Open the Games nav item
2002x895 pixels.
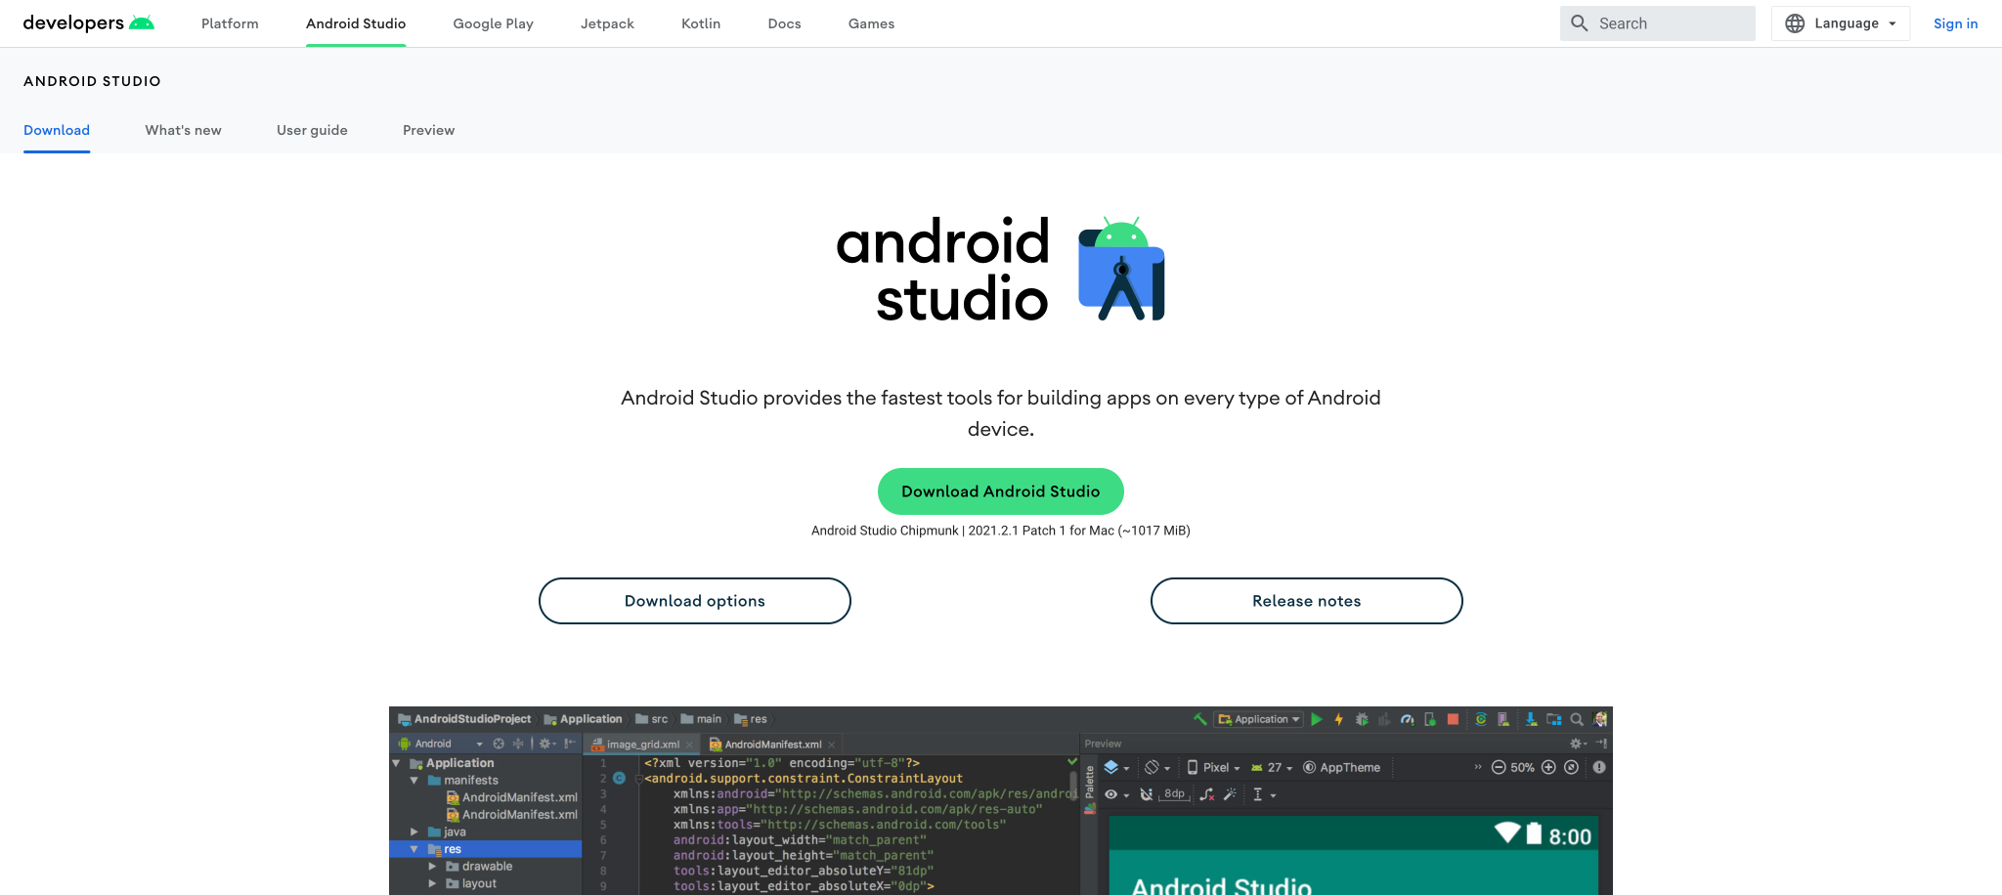(871, 23)
